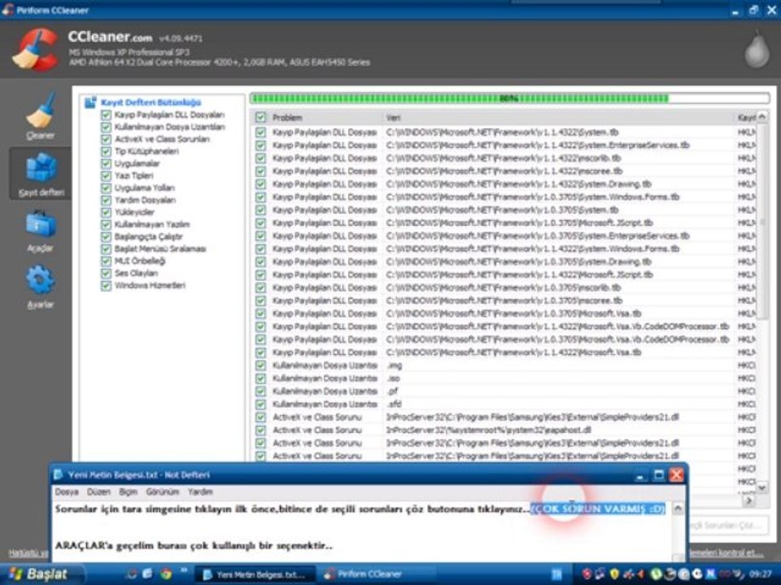Click the Kayıt Defteri Bütünlüğü heading
Screen dimensions: 781x585
pyautogui.click(x=151, y=102)
